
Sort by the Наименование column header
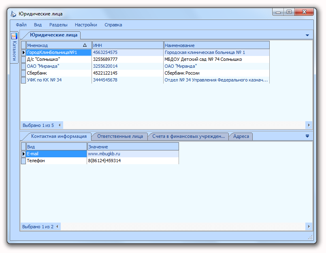point(217,45)
